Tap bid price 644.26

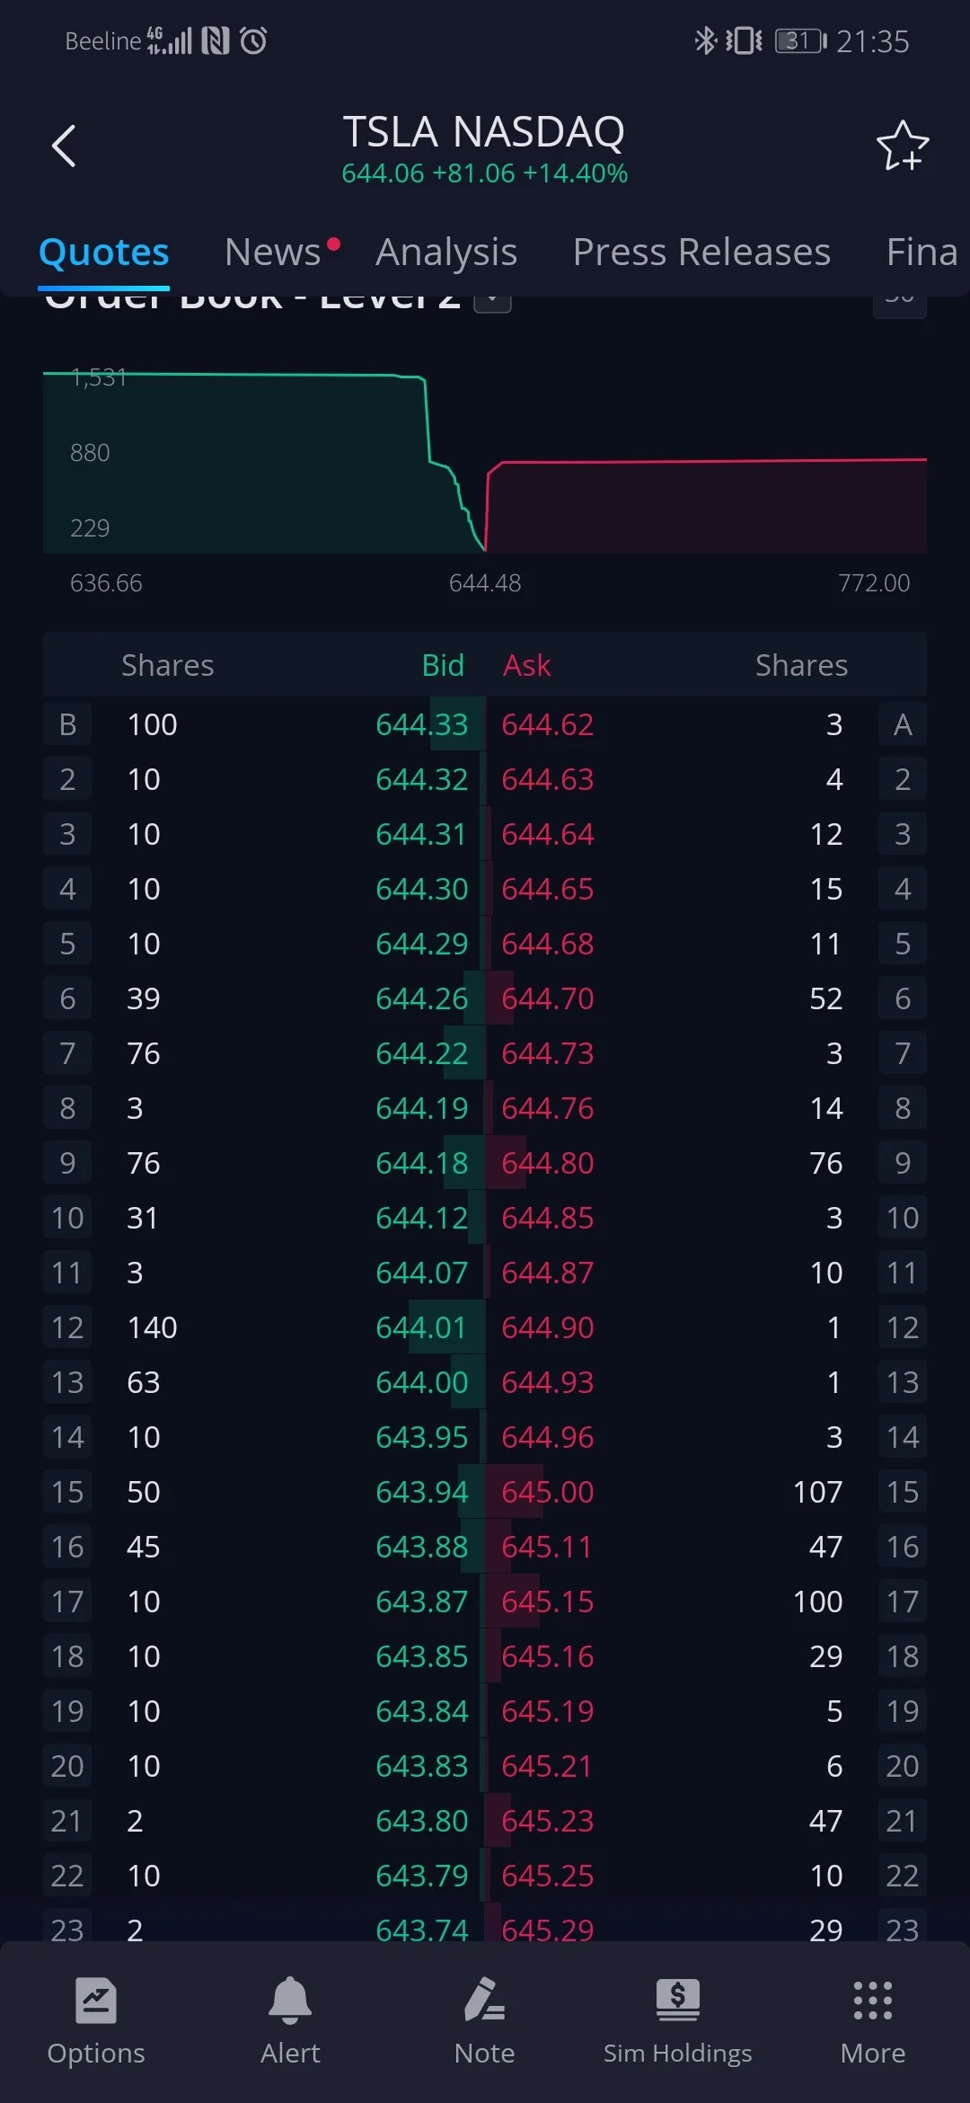[x=422, y=998]
